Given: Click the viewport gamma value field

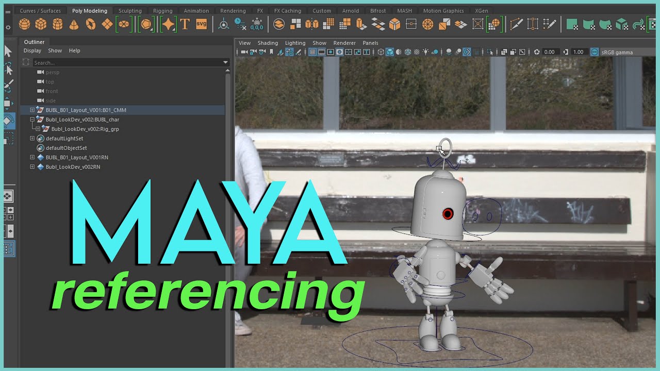Looking at the screenshot, I should click(579, 52).
